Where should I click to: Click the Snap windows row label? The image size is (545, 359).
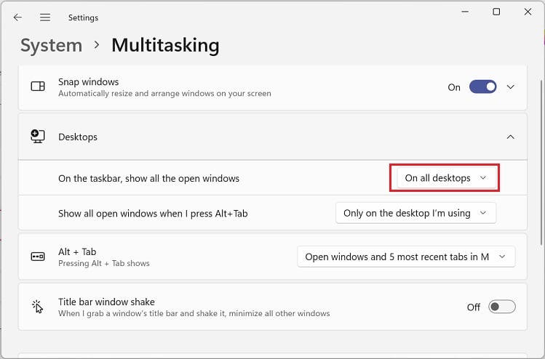click(88, 82)
